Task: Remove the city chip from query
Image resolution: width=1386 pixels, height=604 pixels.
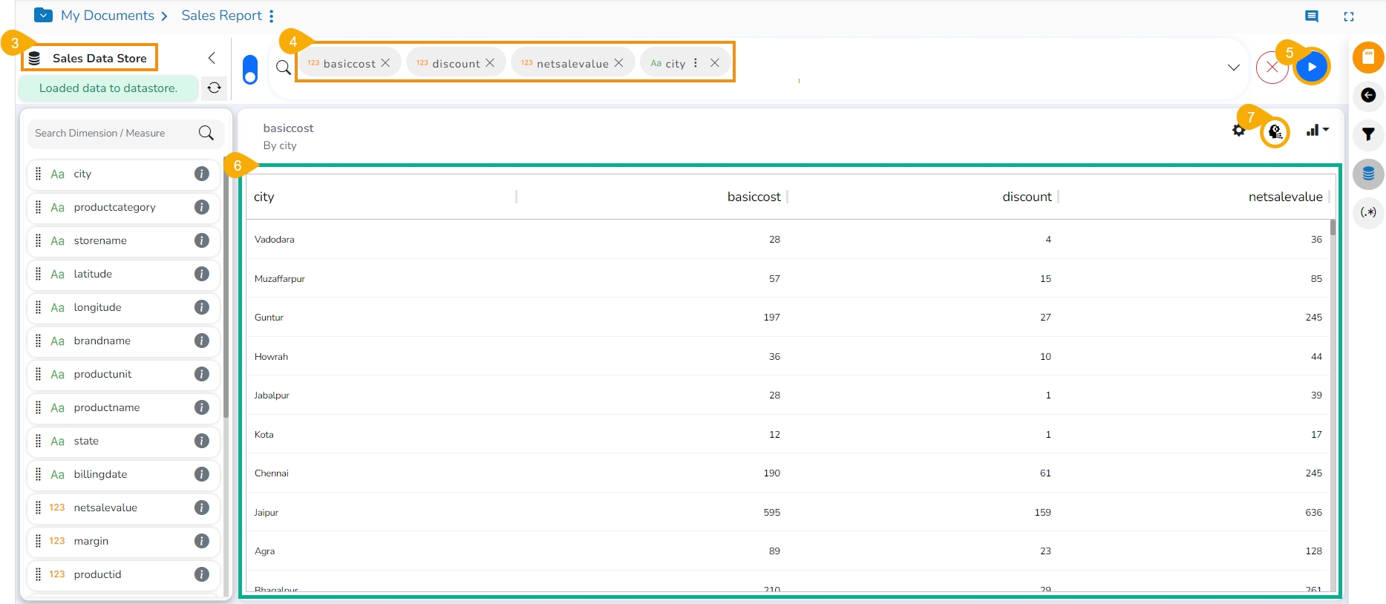Action: pos(714,63)
